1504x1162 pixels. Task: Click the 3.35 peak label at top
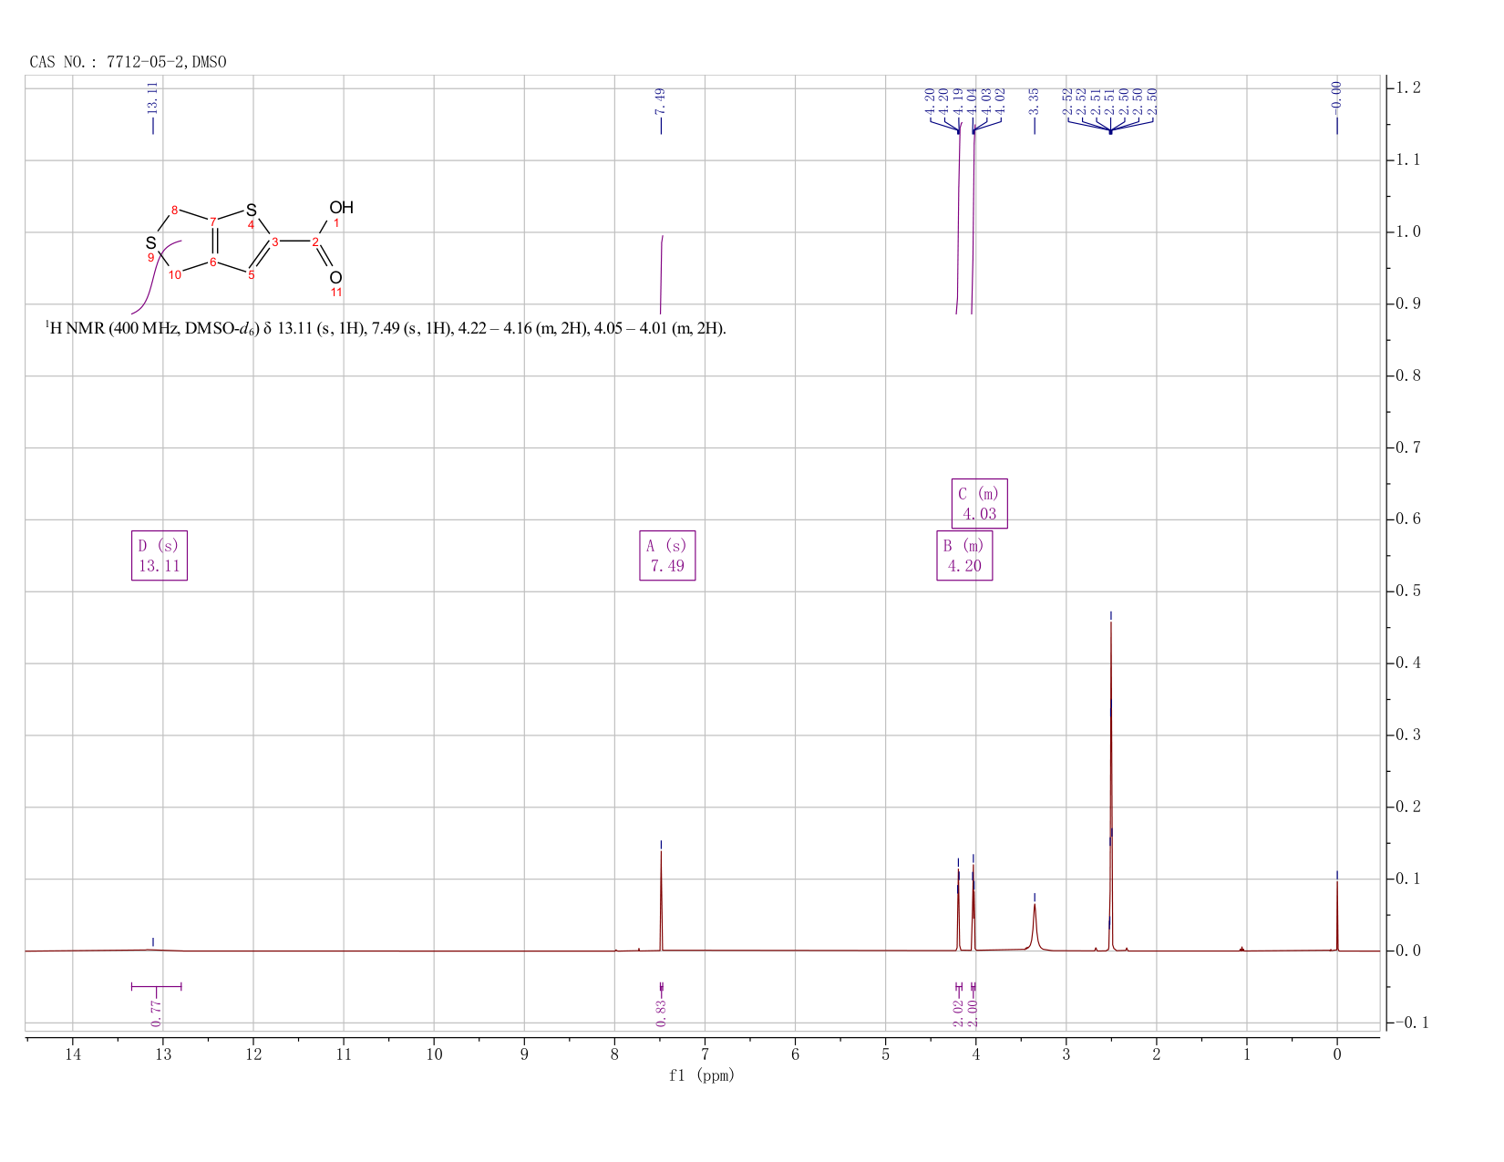click(1035, 100)
